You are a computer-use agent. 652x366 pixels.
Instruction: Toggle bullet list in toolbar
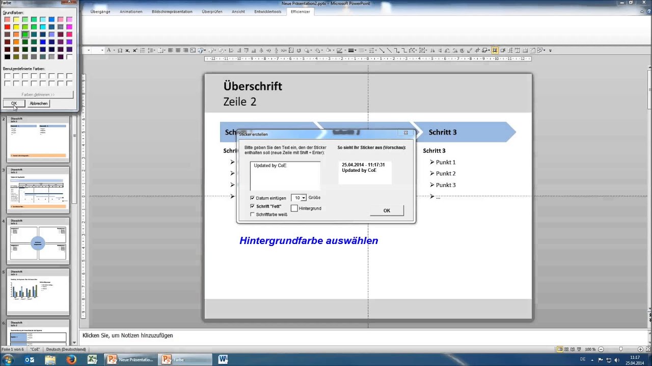[x=142, y=50]
